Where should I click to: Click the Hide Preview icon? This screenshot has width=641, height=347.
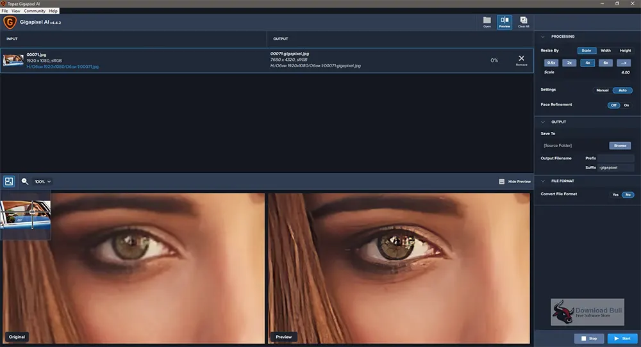(x=502, y=181)
